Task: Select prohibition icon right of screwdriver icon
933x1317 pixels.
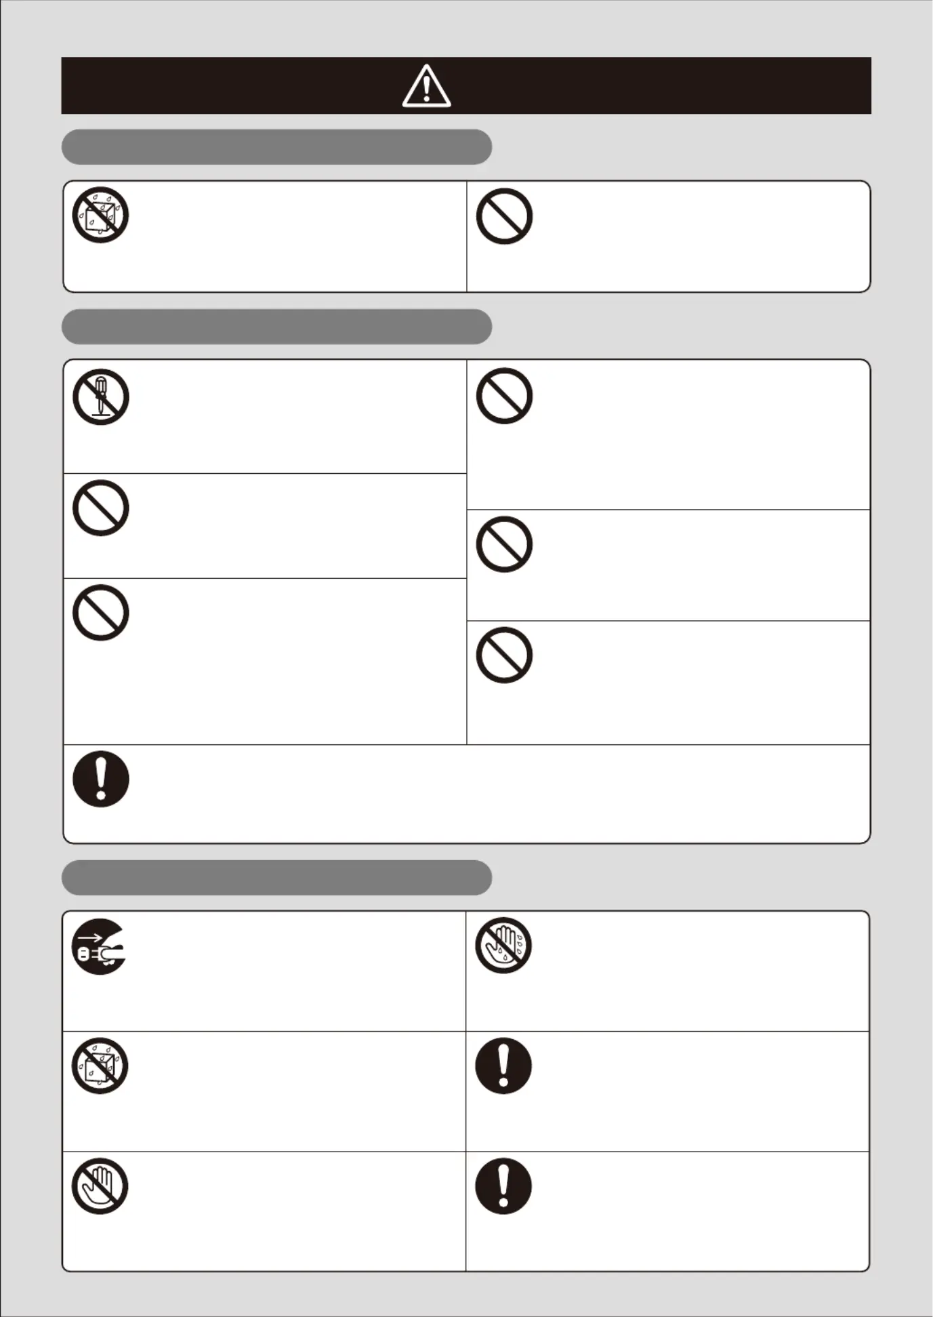Action: coord(504,396)
